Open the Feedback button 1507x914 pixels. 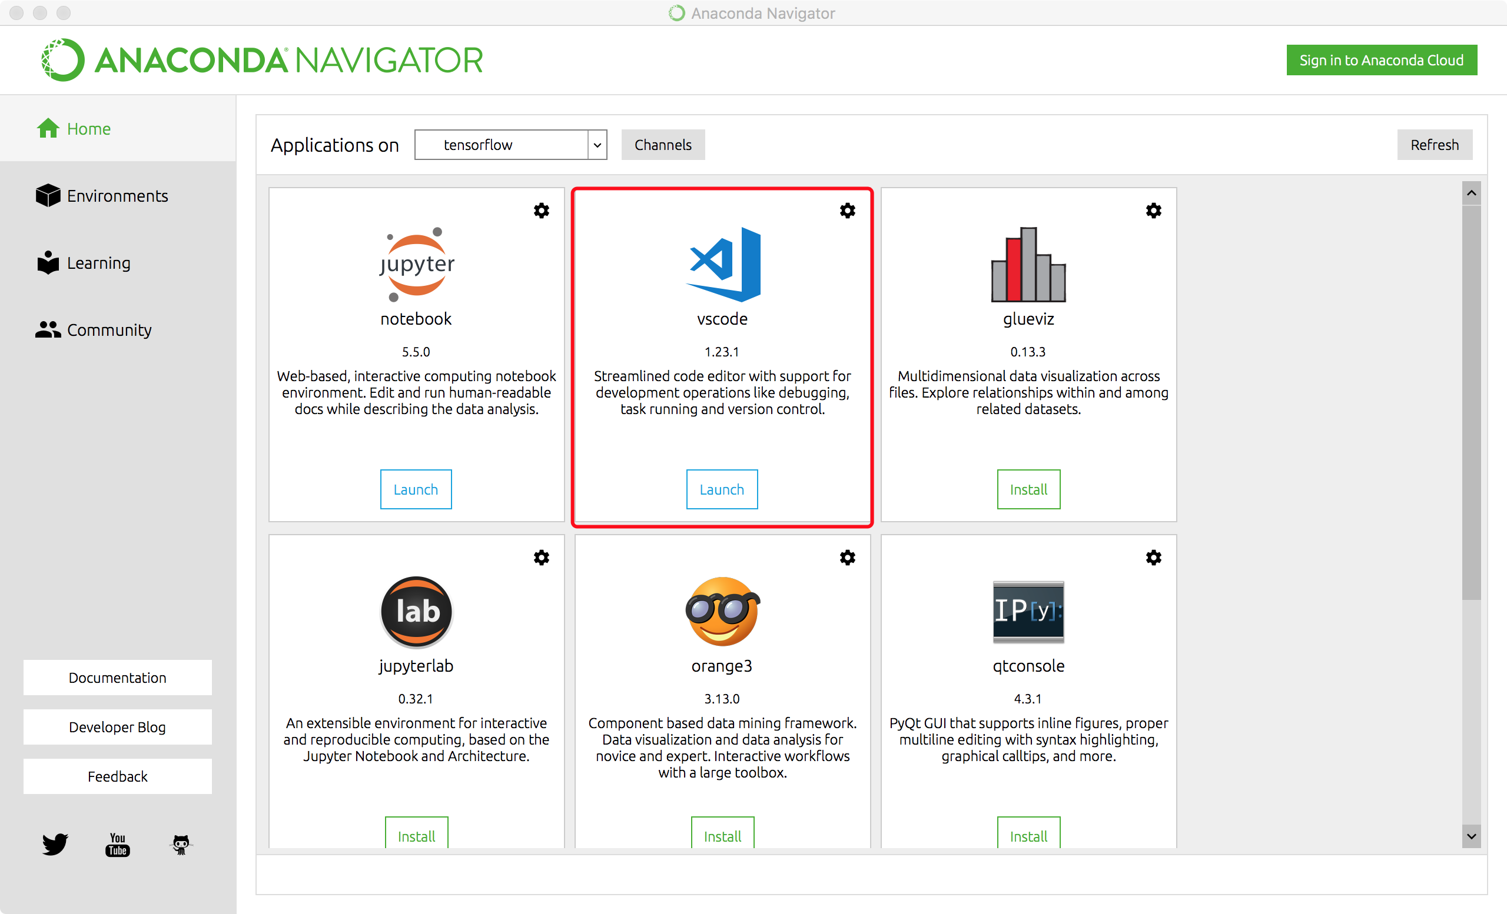[117, 776]
